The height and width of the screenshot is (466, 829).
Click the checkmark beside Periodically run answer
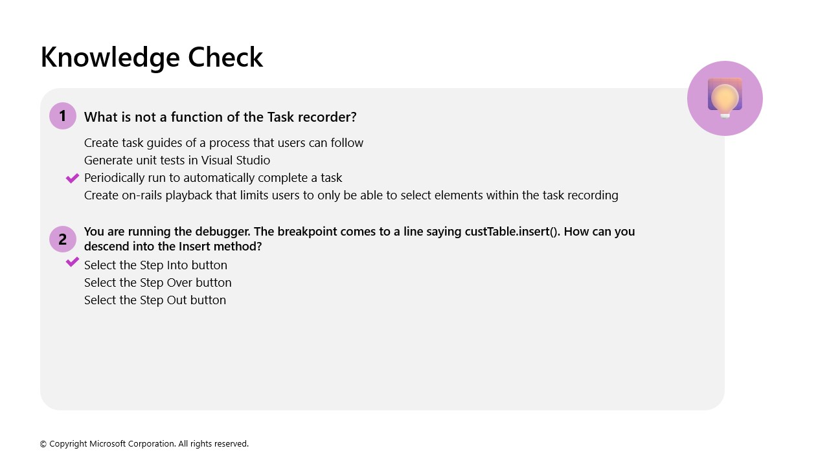[x=73, y=178]
